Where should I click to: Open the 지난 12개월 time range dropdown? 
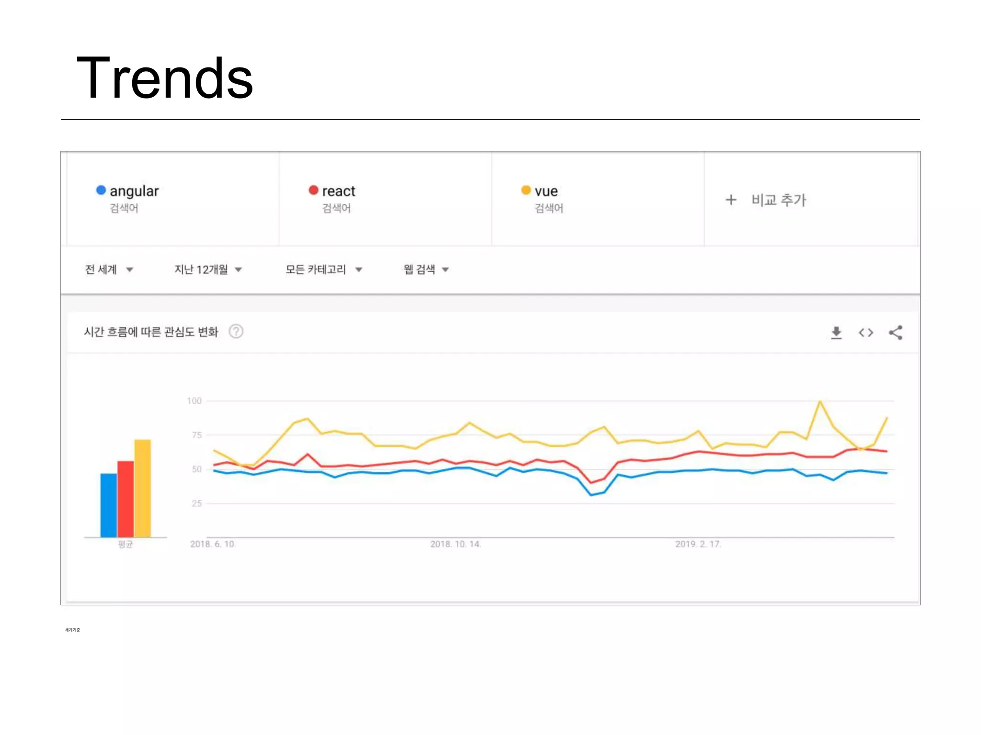pyautogui.click(x=208, y=269)
